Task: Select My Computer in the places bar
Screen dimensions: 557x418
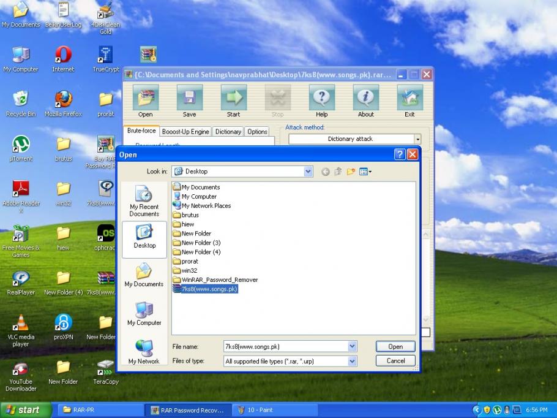Action: tap(144, 313)
